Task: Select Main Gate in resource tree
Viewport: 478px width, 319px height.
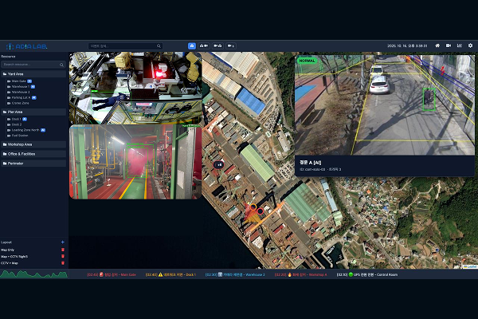Action: pyautogui.click(x=18, y=81)
